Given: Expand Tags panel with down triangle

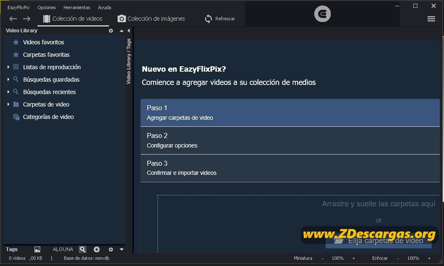Looking at the screenshot, I should (122, 249).
